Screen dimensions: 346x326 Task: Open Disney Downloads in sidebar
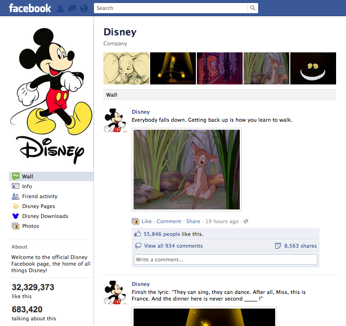(51, 216)
